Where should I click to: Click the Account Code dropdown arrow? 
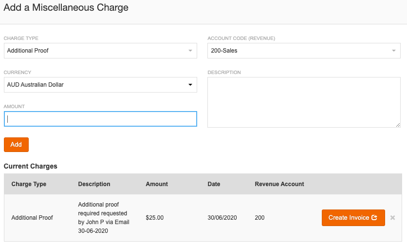tap(394, 51)
